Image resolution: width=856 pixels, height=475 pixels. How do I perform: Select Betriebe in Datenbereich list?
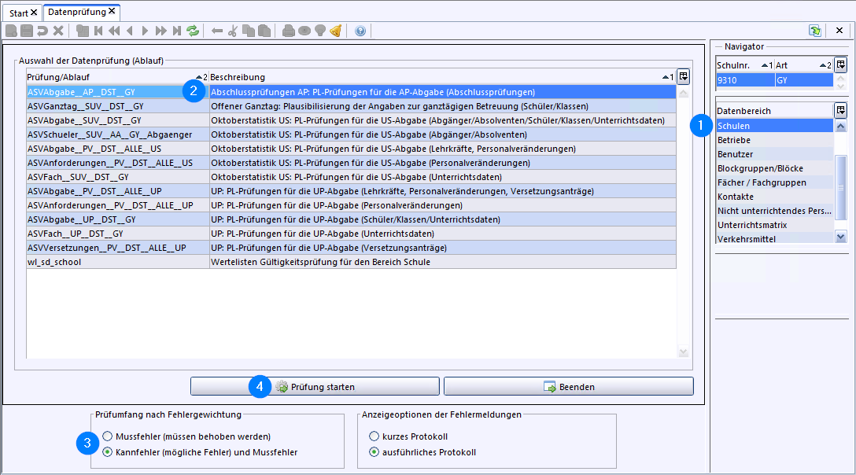(x=775, y=140)
